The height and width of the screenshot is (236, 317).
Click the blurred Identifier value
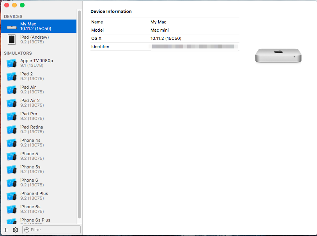tap(193, 46)
